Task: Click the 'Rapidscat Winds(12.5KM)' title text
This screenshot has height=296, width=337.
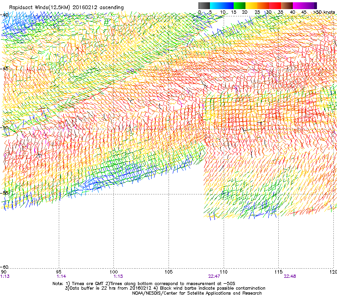Action: point(40,8)
